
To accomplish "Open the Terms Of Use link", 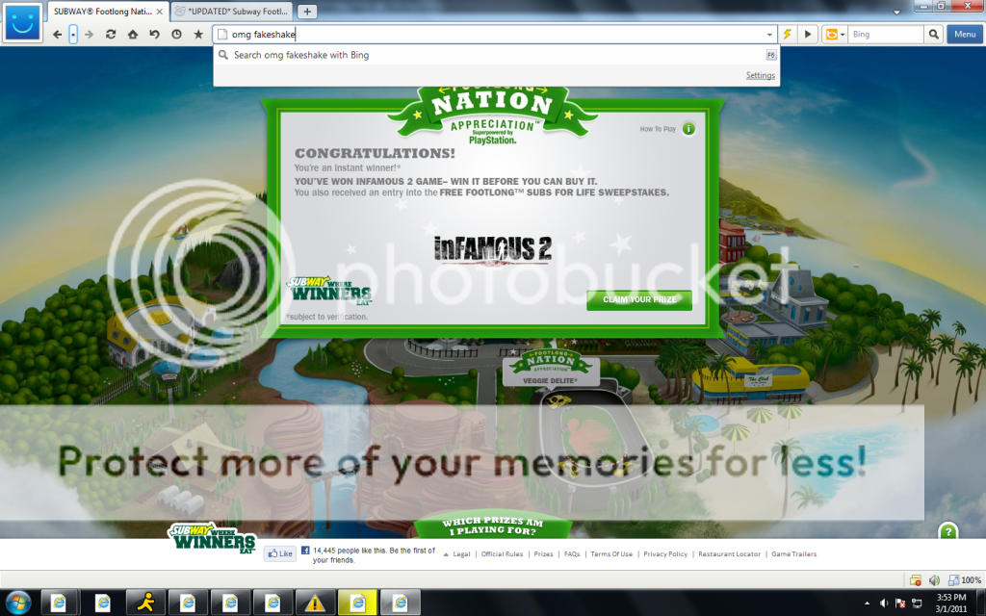I will [x=611, y=554].
